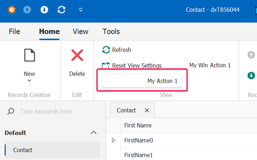The width and height of the screenshot is (257, 160).
Task: Switch to the View ribbon tab
Action: [x=80, y=31]
